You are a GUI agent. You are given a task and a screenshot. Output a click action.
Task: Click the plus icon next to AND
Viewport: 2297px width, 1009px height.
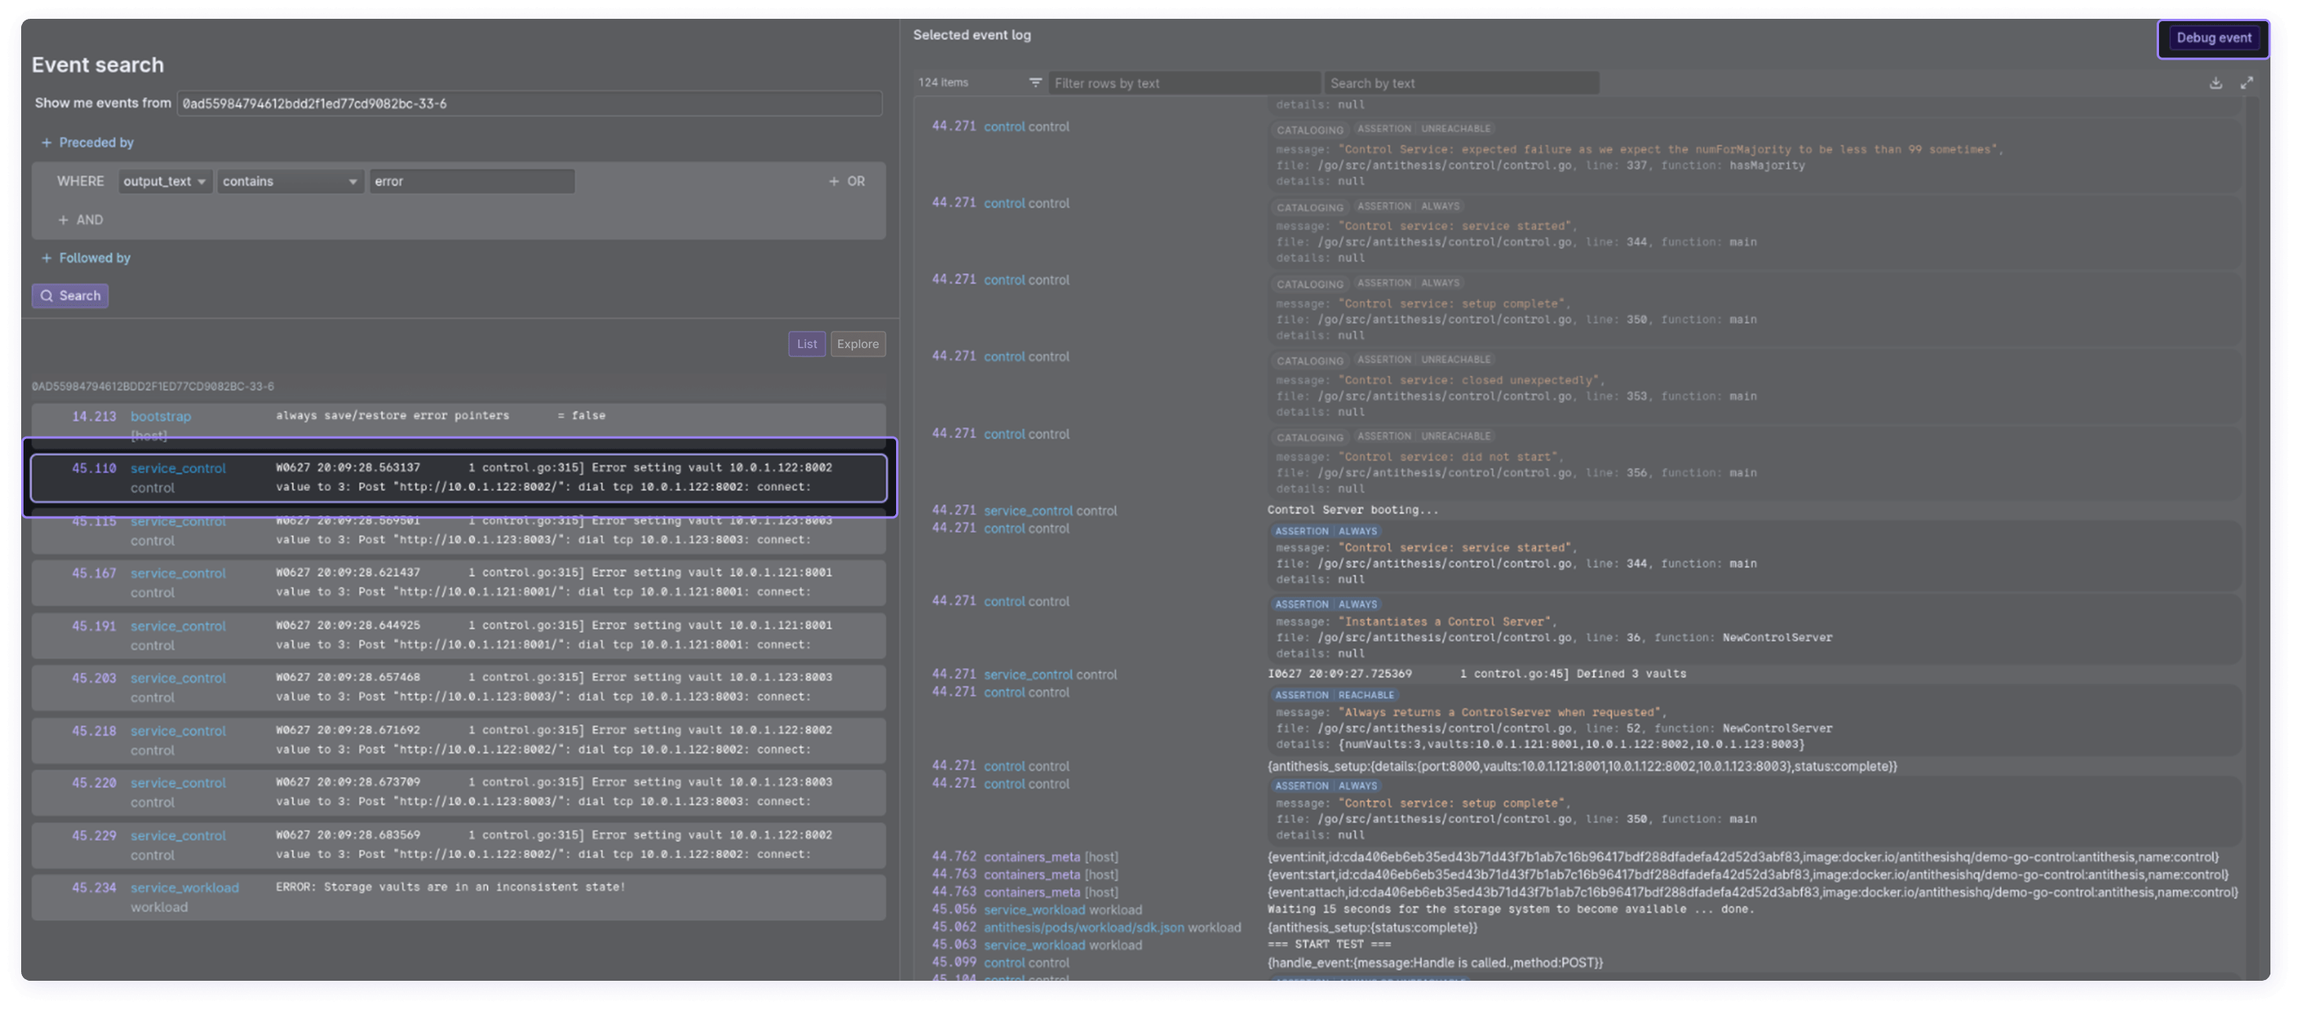point(64,220)
